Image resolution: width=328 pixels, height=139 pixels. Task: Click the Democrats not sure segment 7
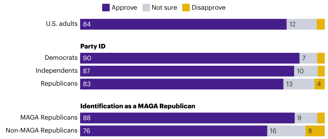coord(308,58)
